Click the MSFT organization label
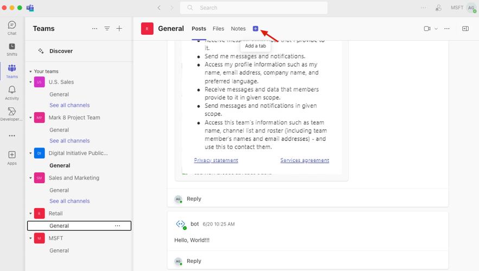The width and height of the screenshot is (479, 271). tap(457, 8)
